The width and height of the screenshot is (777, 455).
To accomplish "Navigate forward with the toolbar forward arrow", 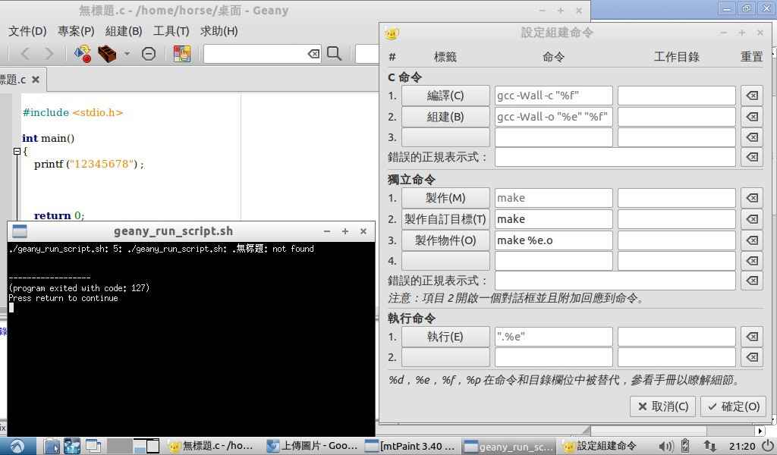I will click(x=49, y=54).
